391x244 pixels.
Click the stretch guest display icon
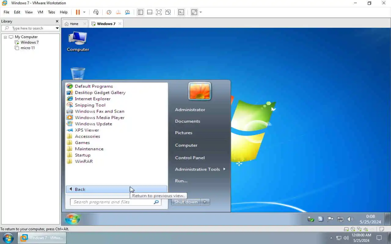coord(194,12)
